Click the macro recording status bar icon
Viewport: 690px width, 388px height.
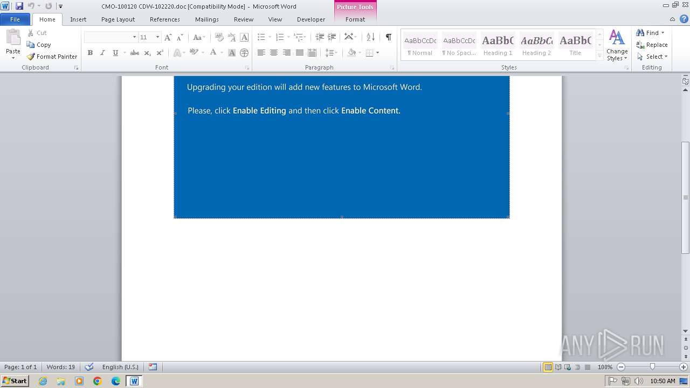click(153, 367)
